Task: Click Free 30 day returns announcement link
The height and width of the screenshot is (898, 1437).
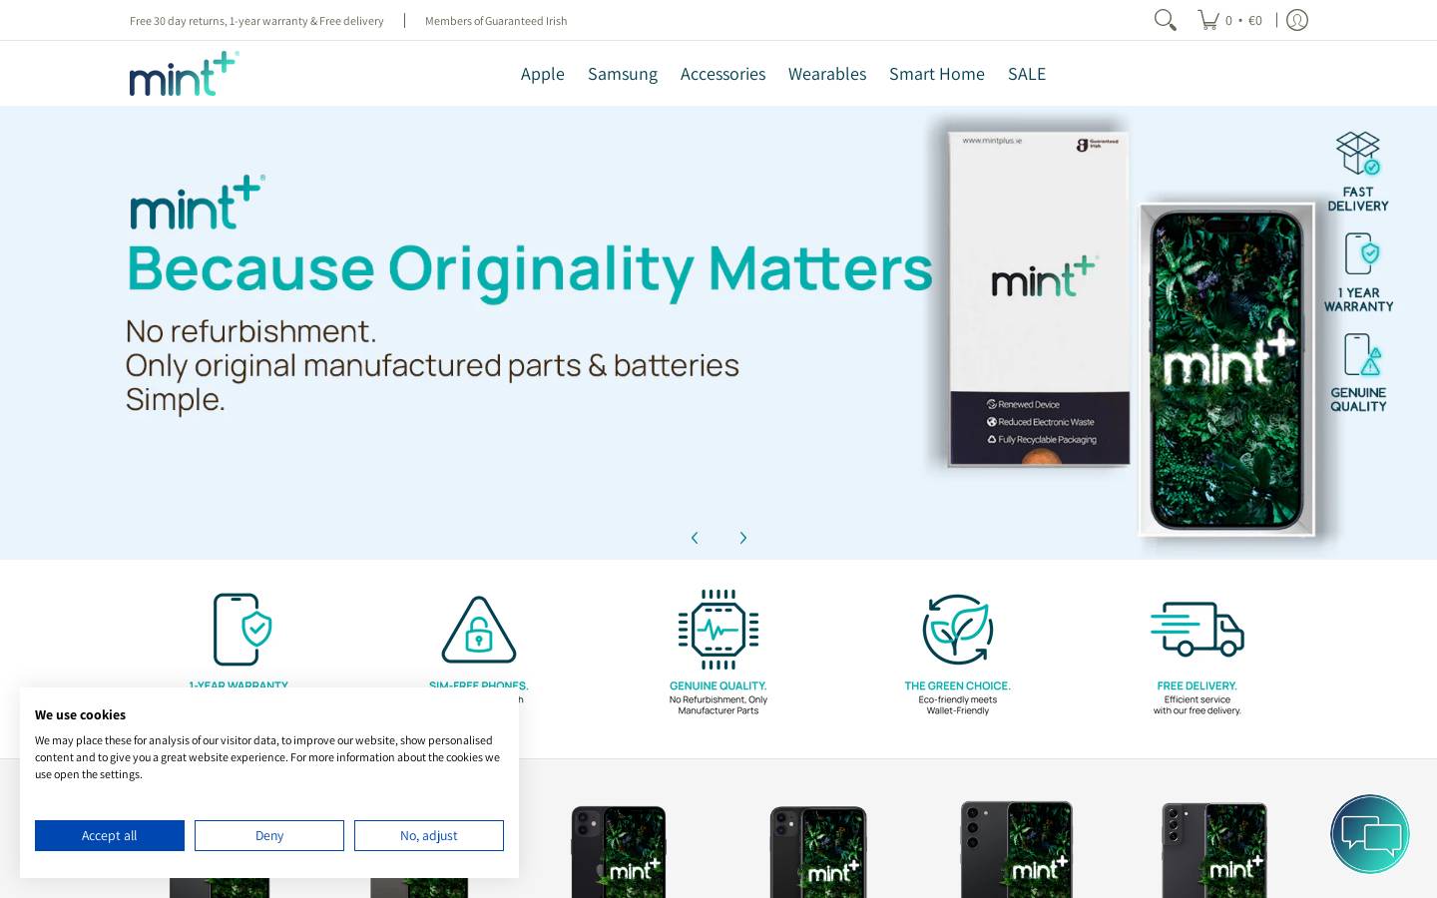Action: (256, 21)
